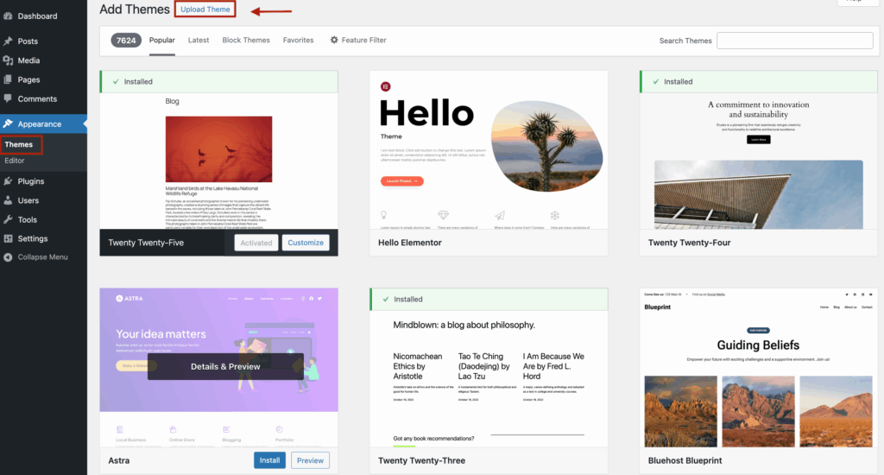Open the Plugins menu label
Viewport: 884px width, 475px height.
[31, 181]
